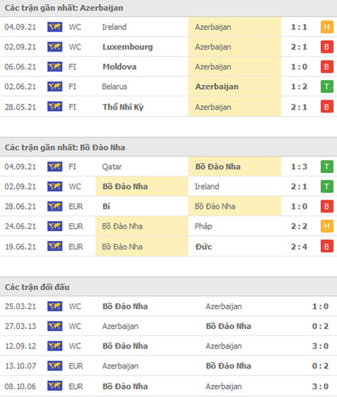This screenshot has width=337, height=397.
Task: Click the flag icon beside Luxembourg match
Action: (x=55, y=47)
